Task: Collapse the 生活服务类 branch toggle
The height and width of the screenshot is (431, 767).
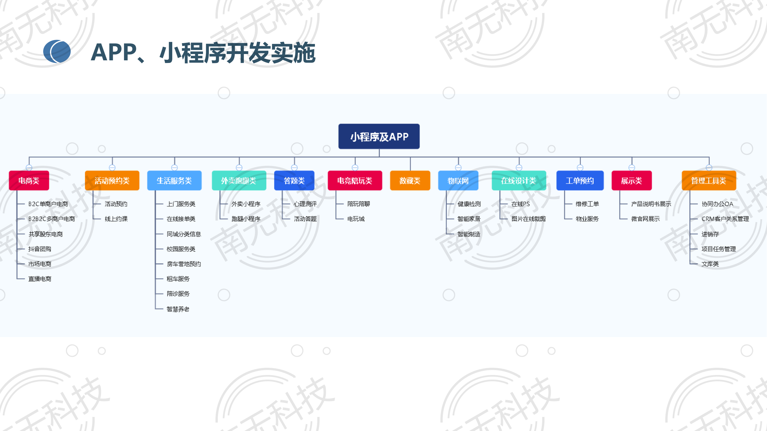Action: tap(175, 168)
